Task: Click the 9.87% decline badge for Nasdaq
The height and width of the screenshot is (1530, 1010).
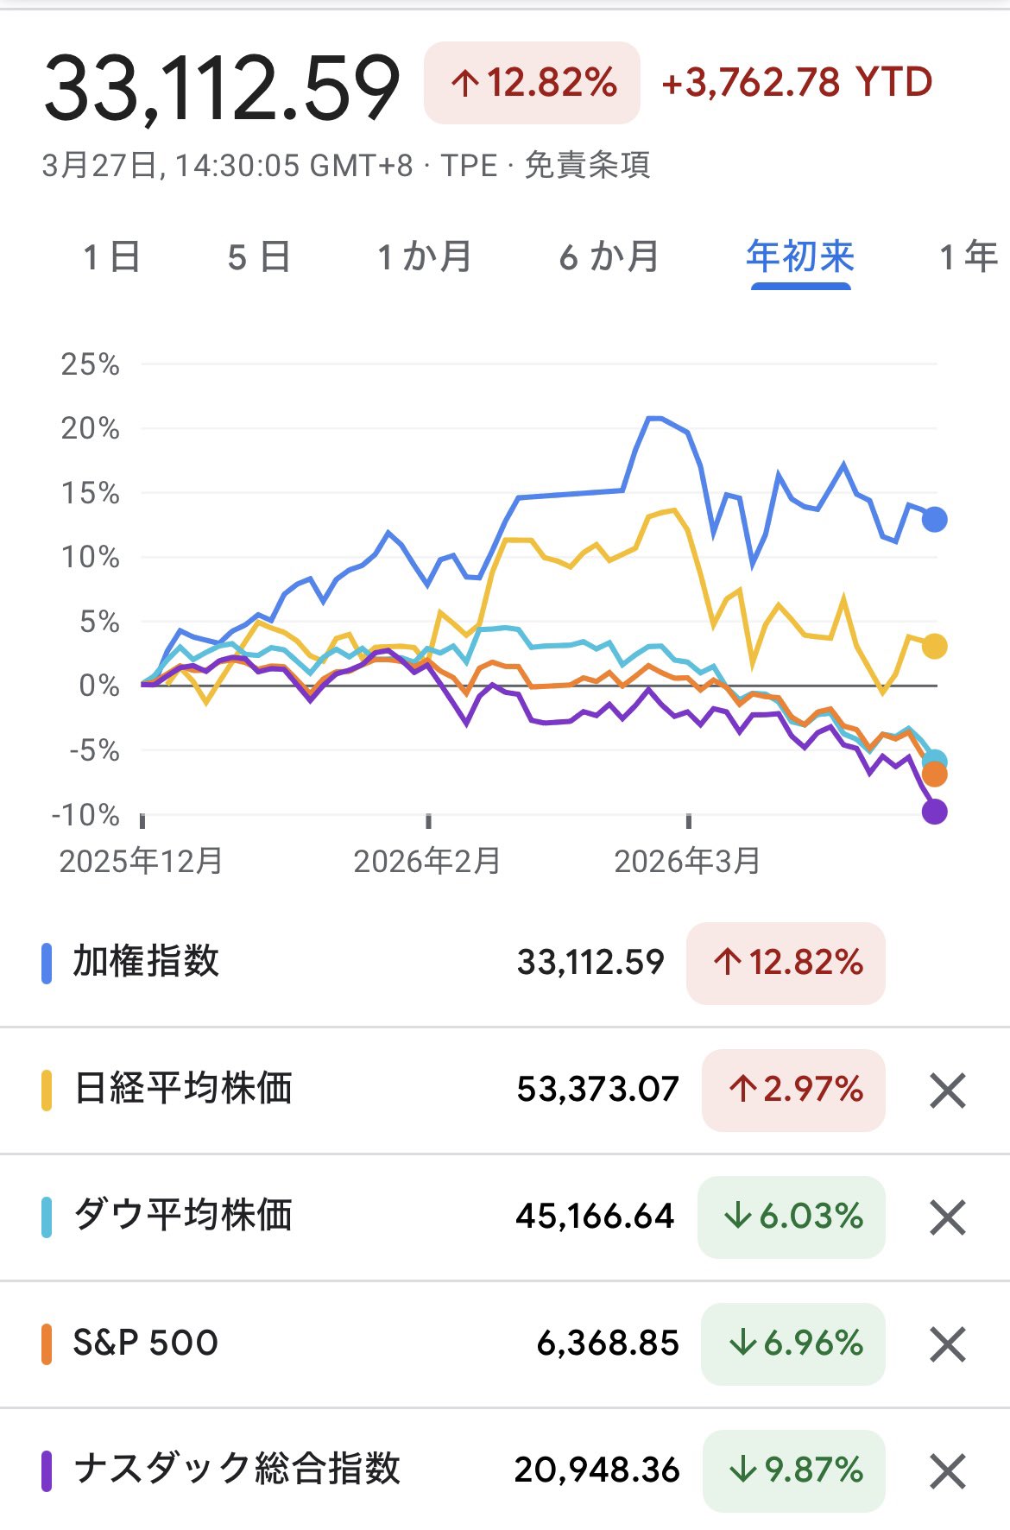Action: click(x=794, y=1470)
